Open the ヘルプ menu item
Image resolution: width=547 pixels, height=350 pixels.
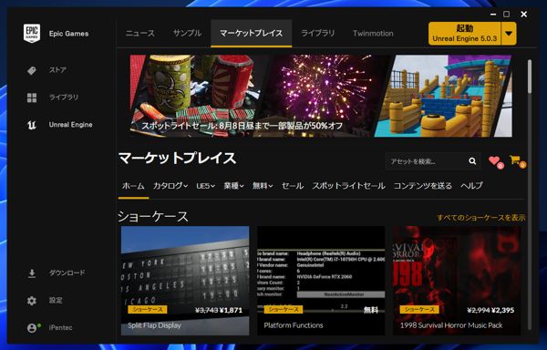coord(471,186)
